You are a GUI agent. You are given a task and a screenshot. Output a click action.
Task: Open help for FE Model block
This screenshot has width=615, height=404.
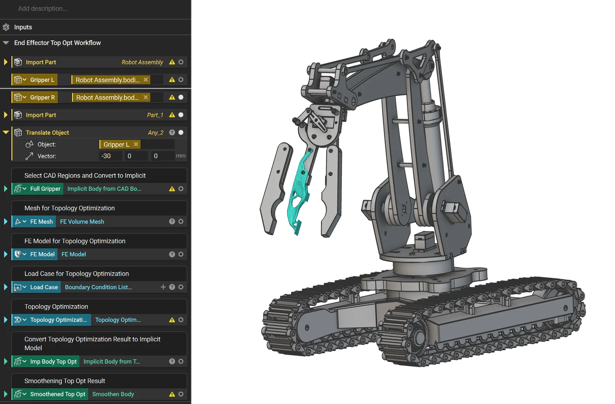click(x=172, y=254)
